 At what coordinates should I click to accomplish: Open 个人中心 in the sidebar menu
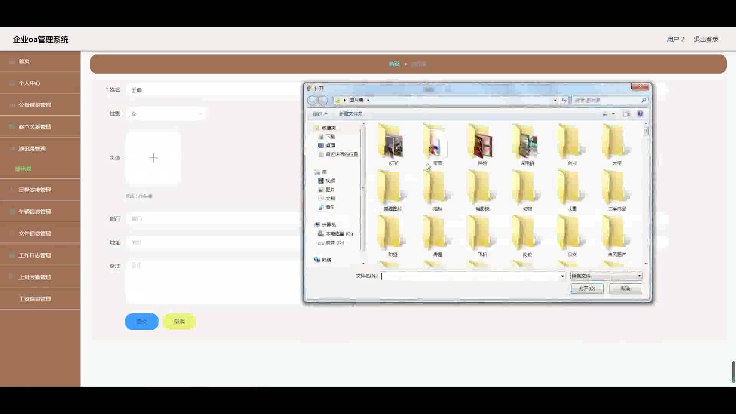point(40,83)
